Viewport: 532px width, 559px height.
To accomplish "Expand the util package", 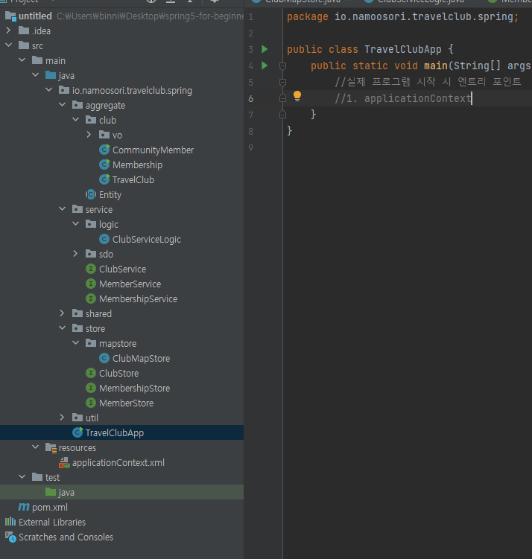I will coord(62,418).
